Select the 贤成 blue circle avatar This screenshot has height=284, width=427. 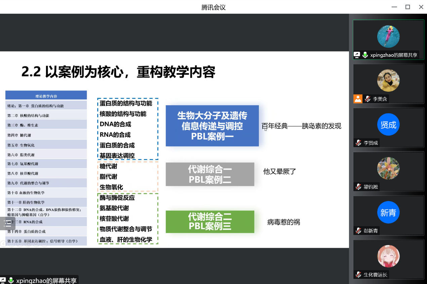(x=388, y=125)
